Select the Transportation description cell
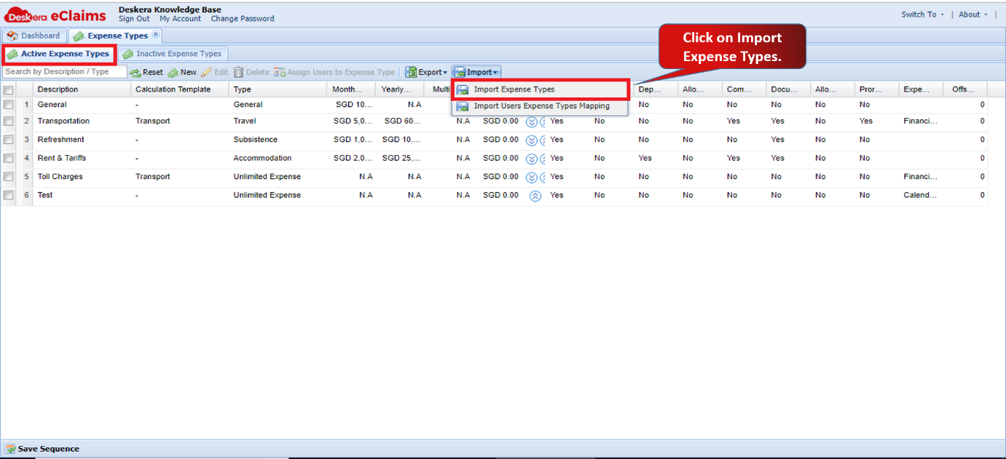This screenshot has width=1006, height=459. pyautogui.click(x=82, y=121)
